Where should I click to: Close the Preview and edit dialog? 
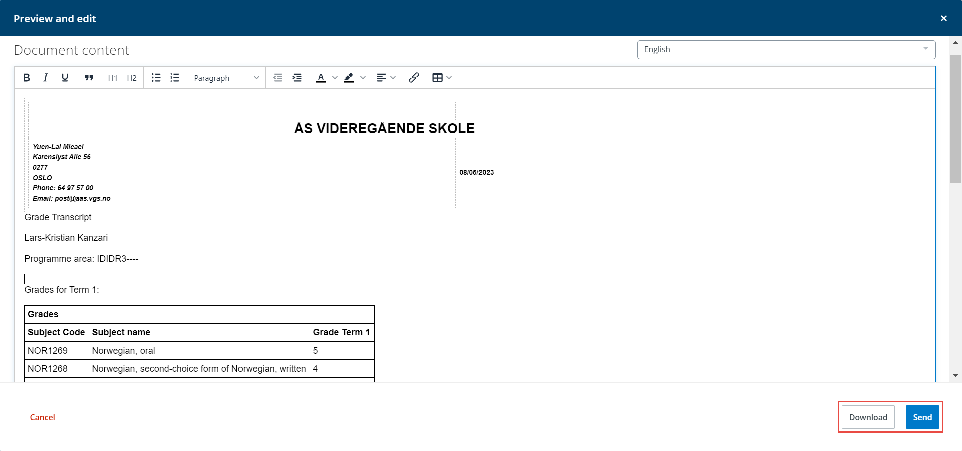[944, 18]
